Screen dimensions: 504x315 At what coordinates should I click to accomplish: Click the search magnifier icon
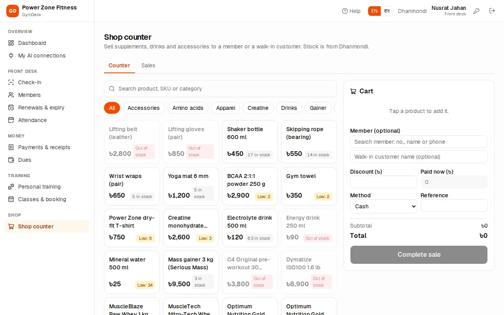click(112, 89)
